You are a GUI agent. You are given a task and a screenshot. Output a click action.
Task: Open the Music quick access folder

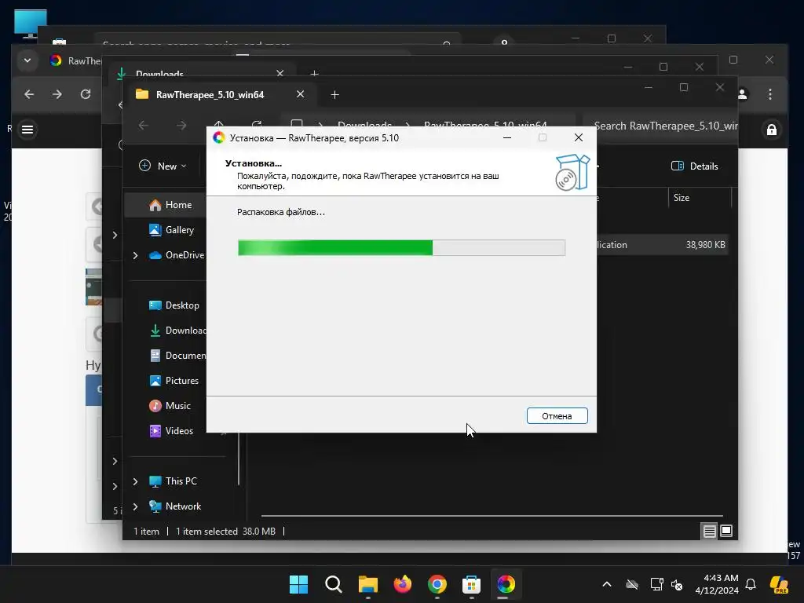(170, 406)
